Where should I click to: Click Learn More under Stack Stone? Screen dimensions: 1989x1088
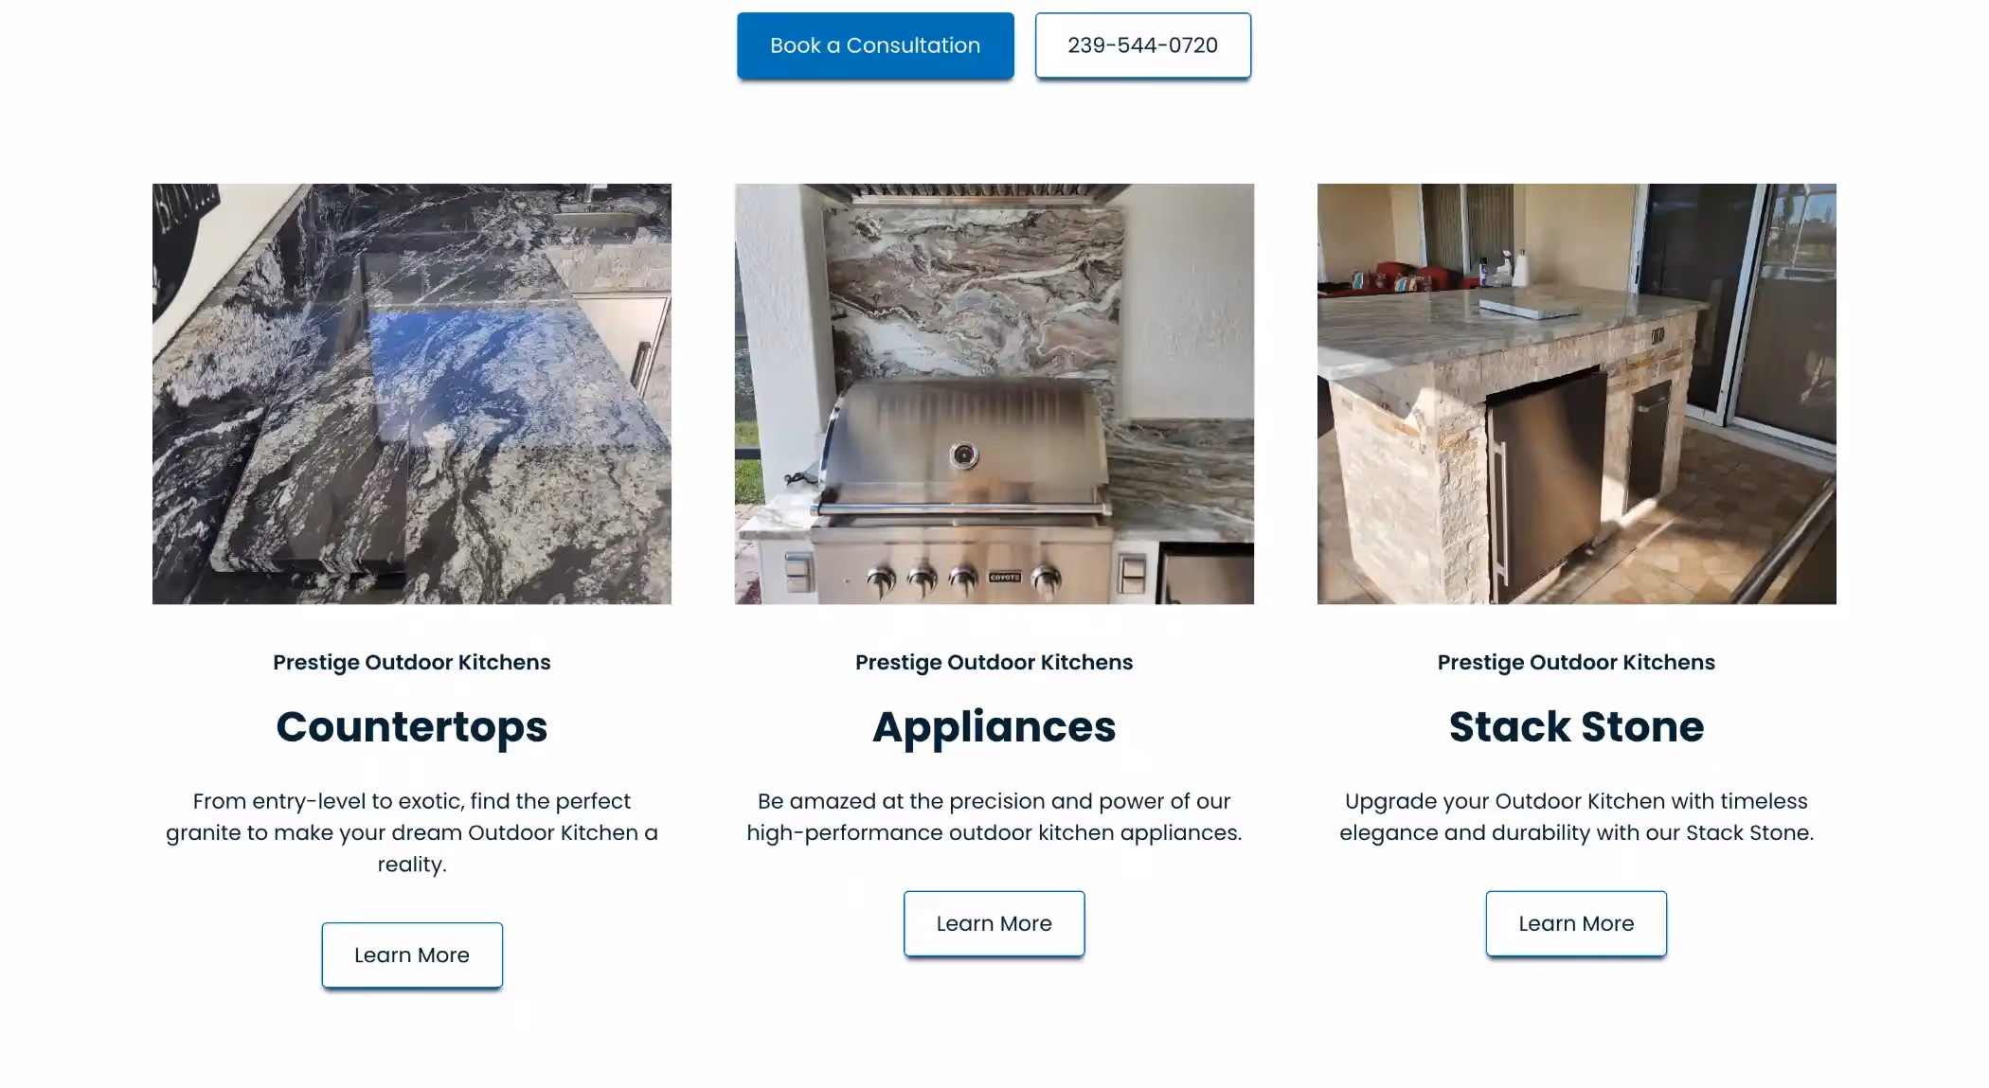click(x=1576, y=923)
